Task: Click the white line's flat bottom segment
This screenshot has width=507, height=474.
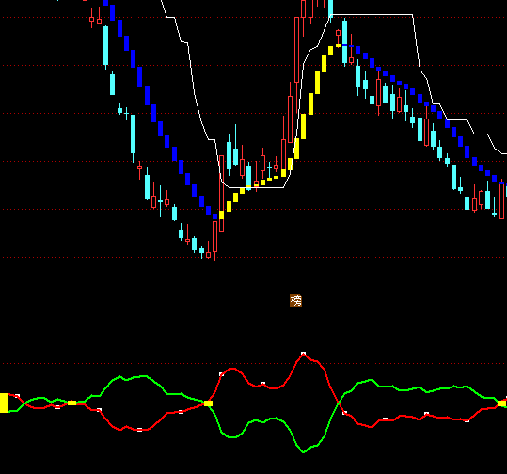Action: click(x=257, y=187)
